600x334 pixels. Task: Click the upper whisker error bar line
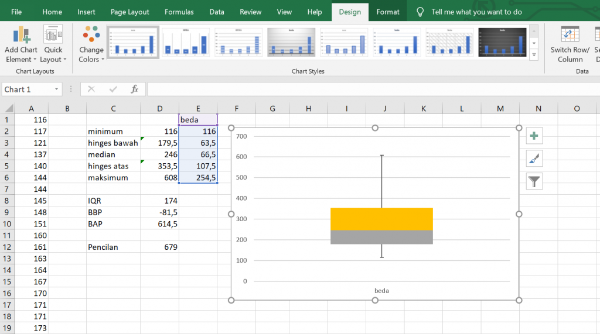pos(381,181)
